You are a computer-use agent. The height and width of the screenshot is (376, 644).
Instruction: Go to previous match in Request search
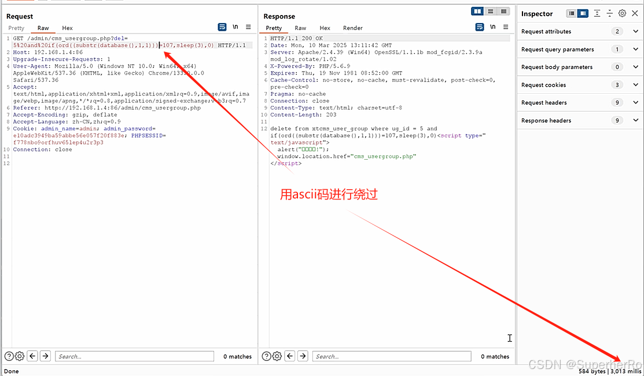[32, 356]
